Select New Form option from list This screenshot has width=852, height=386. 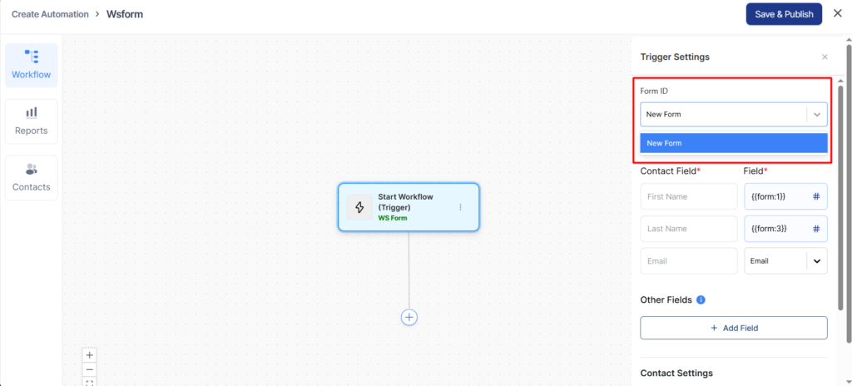pos(733,143)
